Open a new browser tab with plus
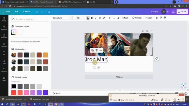Image resolution: width=189 pixels, height=106 pixels. (116, 2)
